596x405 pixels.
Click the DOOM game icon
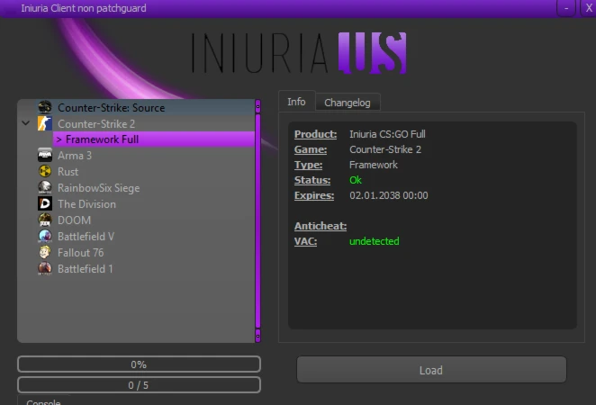45,220
